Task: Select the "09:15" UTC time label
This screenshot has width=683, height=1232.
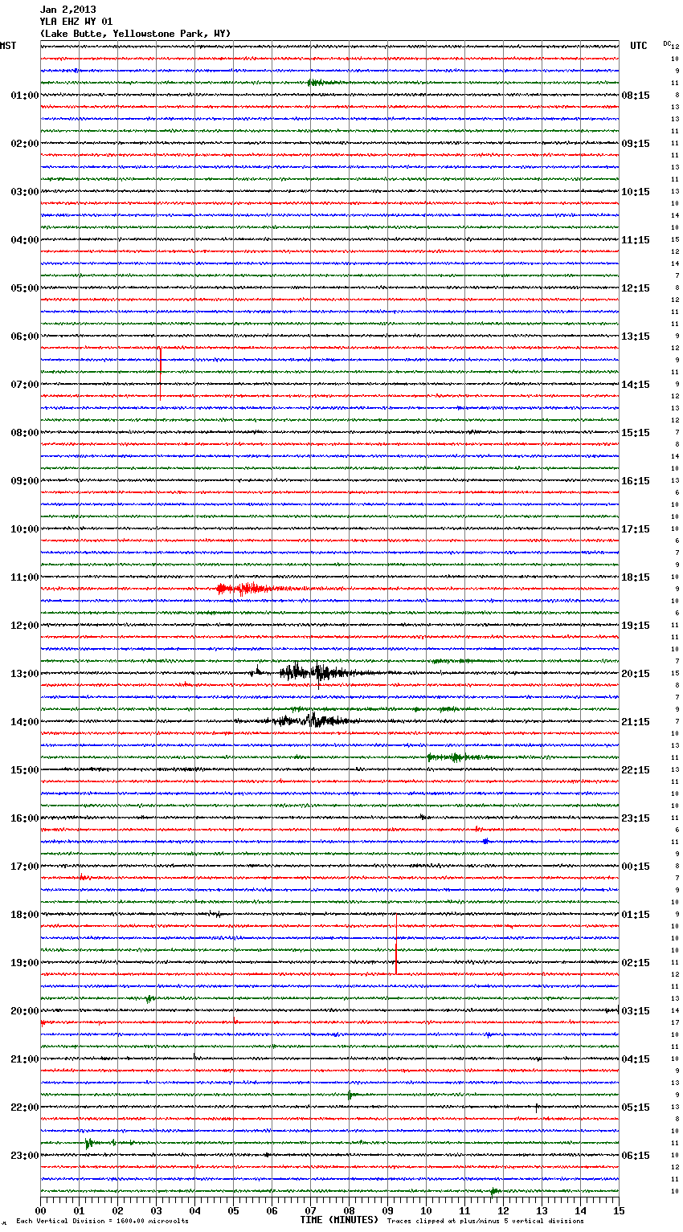Action: 636,144
